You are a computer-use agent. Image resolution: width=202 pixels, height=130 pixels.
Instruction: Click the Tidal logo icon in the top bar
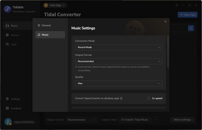(x=46, y=5)
